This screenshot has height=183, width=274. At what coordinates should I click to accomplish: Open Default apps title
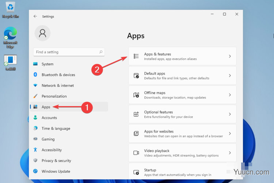coord(155,74)
